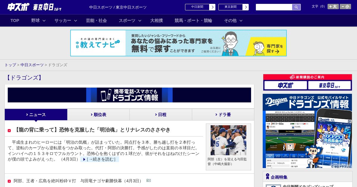Click the 【ドラゴンズ】 page heading
The width and height of the screenshot is (357, 187).
pos(24,78)
